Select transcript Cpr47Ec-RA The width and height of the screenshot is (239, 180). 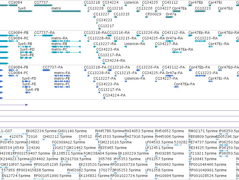tap(210, 47)
